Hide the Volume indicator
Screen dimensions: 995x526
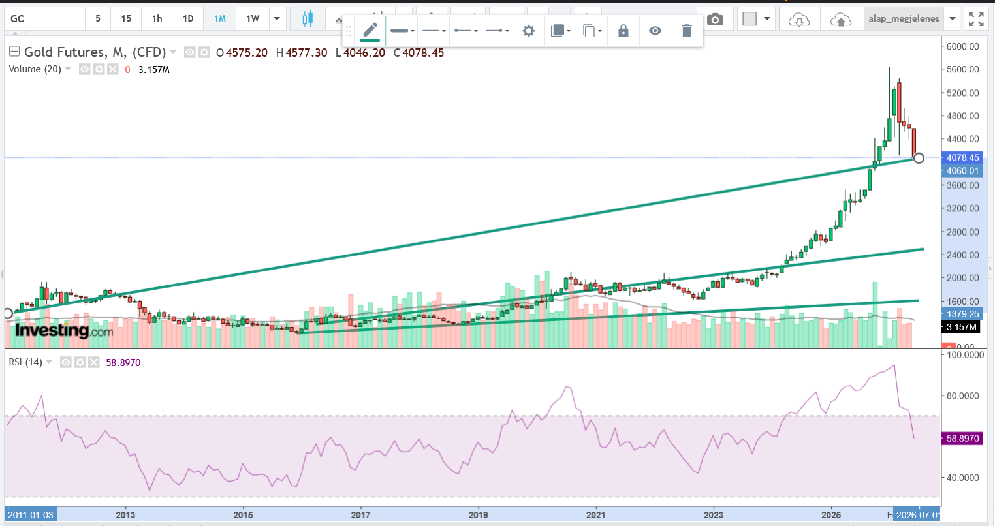coord(84,69)
